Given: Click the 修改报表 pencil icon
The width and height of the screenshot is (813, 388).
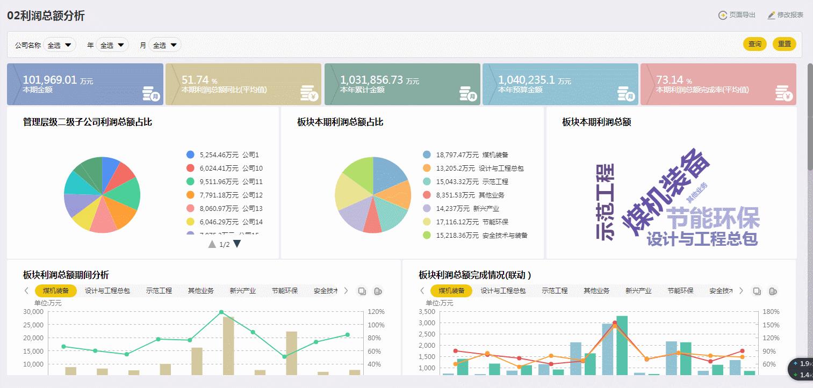Looking at the screenshot, I should 771,15.
